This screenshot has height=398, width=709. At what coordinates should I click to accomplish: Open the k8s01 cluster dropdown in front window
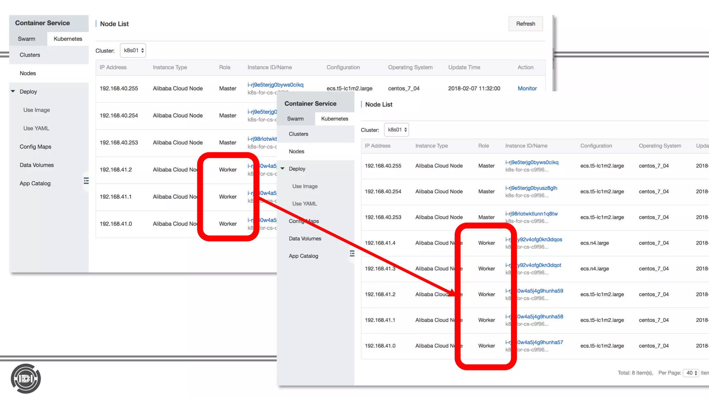click(397, 130)
